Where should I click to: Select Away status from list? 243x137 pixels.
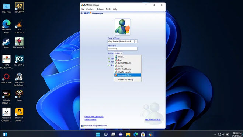tap(128, 66)
